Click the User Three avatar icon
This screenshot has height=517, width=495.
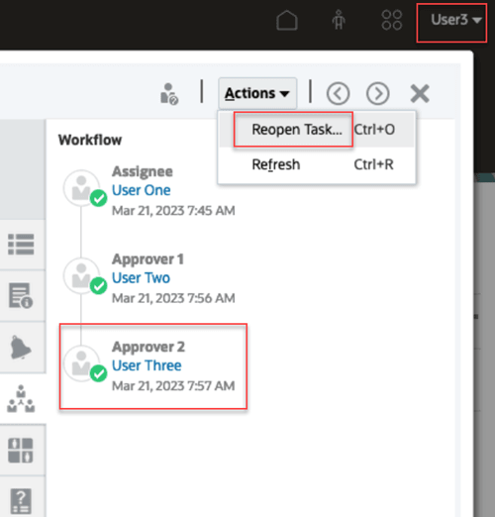[81, 363]
